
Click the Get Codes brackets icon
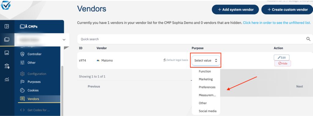click(22, 110)
